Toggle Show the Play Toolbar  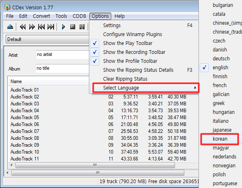[144, 43]
